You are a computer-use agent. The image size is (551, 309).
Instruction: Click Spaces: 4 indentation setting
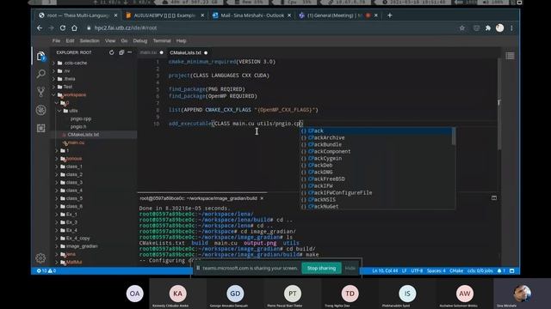(436, 271)
